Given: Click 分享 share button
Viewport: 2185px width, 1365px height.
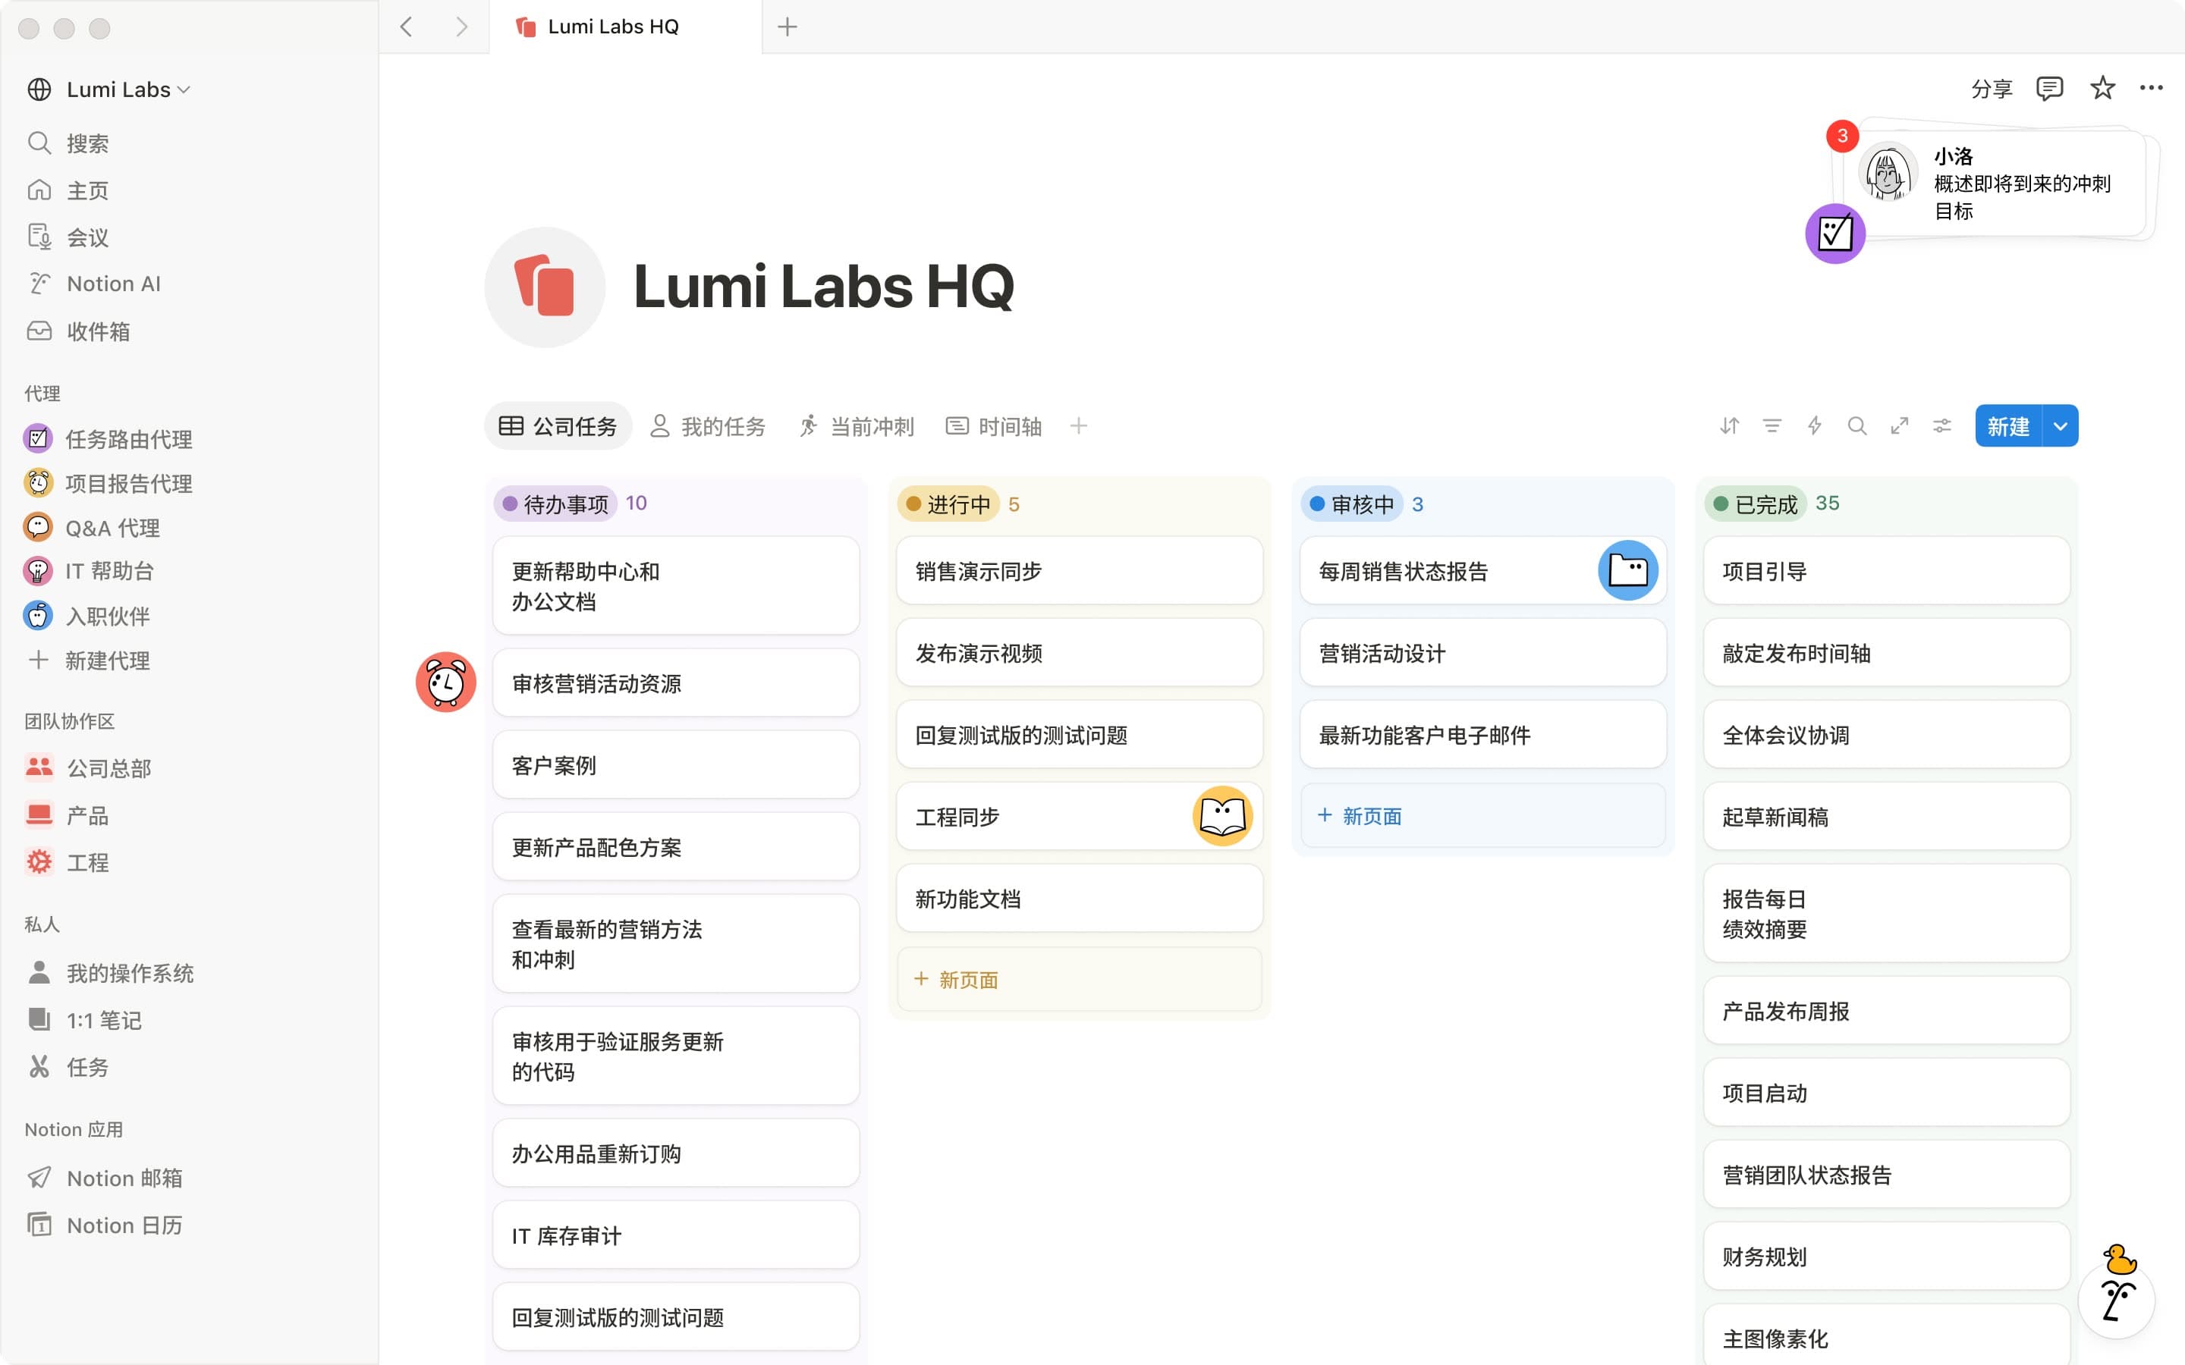Looking at the screenshot, I should coord(1992,89).
